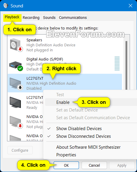Click the Ready LC27G7xT monitor icon
This screenshot has height=172, width=137.
(15, 102)
